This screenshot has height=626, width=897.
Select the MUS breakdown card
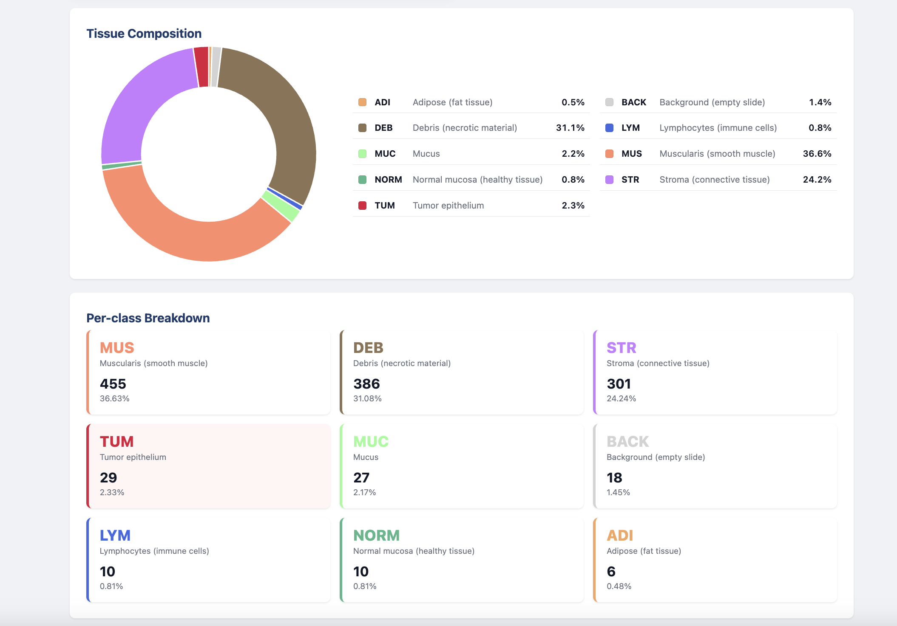click(x=208, y=372)
